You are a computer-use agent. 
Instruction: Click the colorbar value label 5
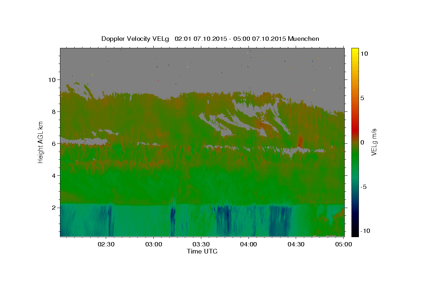pyautogui.click(x=362, y=98)
